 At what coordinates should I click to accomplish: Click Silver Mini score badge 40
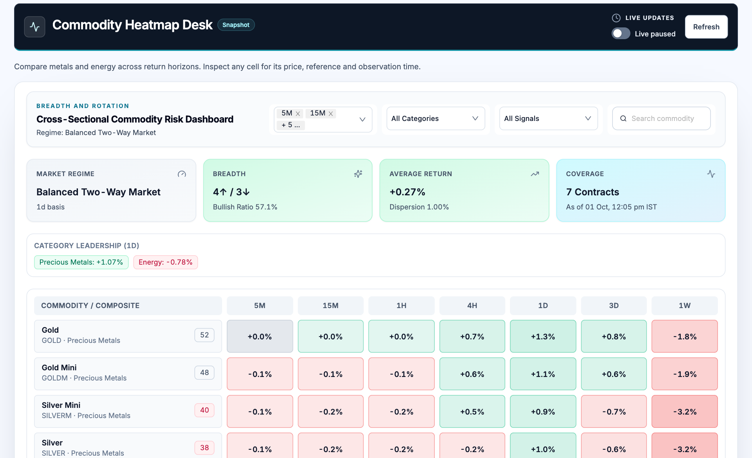pos(204,410)
